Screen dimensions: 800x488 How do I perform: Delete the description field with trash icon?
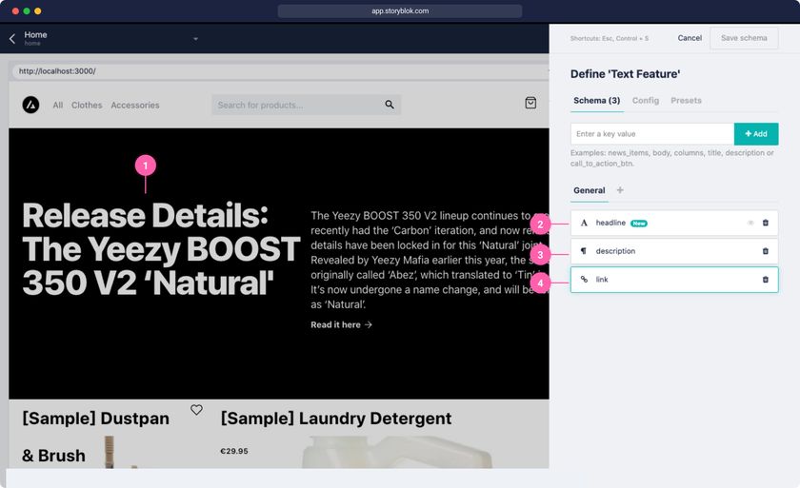click(766, 251)
